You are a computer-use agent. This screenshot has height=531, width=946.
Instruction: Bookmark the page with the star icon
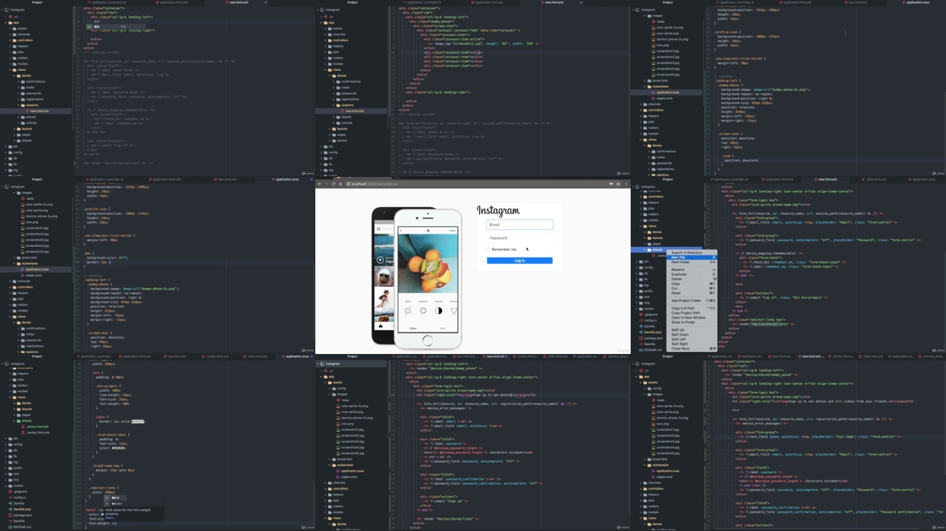(x=618, y=184)
